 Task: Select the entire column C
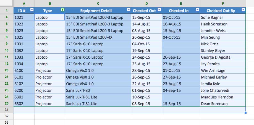(x=98, y=3)
